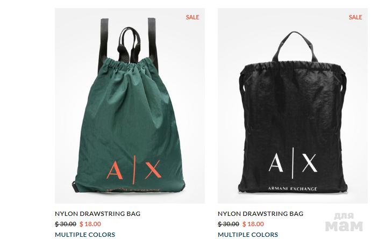
Task: Click the SALE label on black bag
Action: (x=355, y=17)
